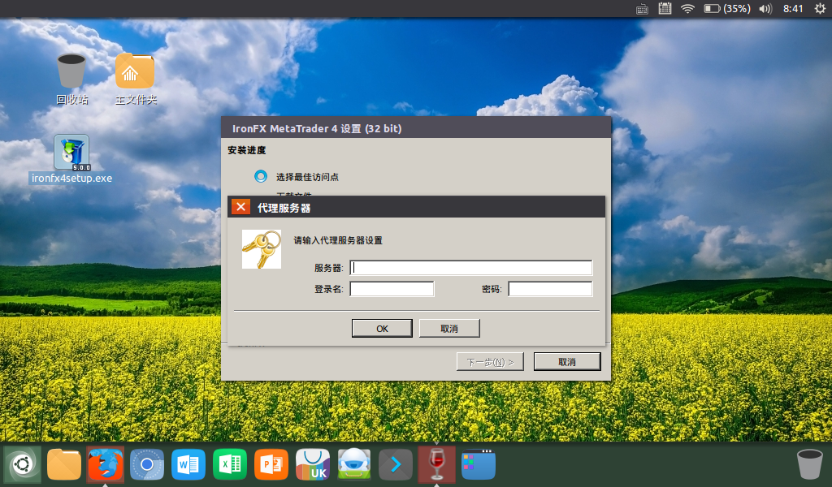The image size is (832, 487).
Task: Open the battery 35% indicator menu
Action: (727, 8)
